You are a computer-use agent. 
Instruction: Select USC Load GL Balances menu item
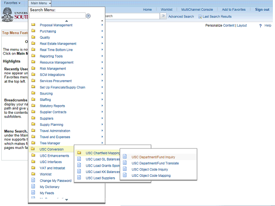coord(103,159)
